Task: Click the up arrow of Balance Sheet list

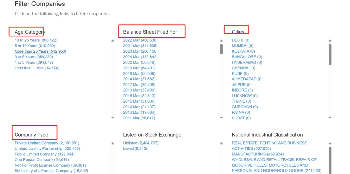Action: (x=221, y=41)
